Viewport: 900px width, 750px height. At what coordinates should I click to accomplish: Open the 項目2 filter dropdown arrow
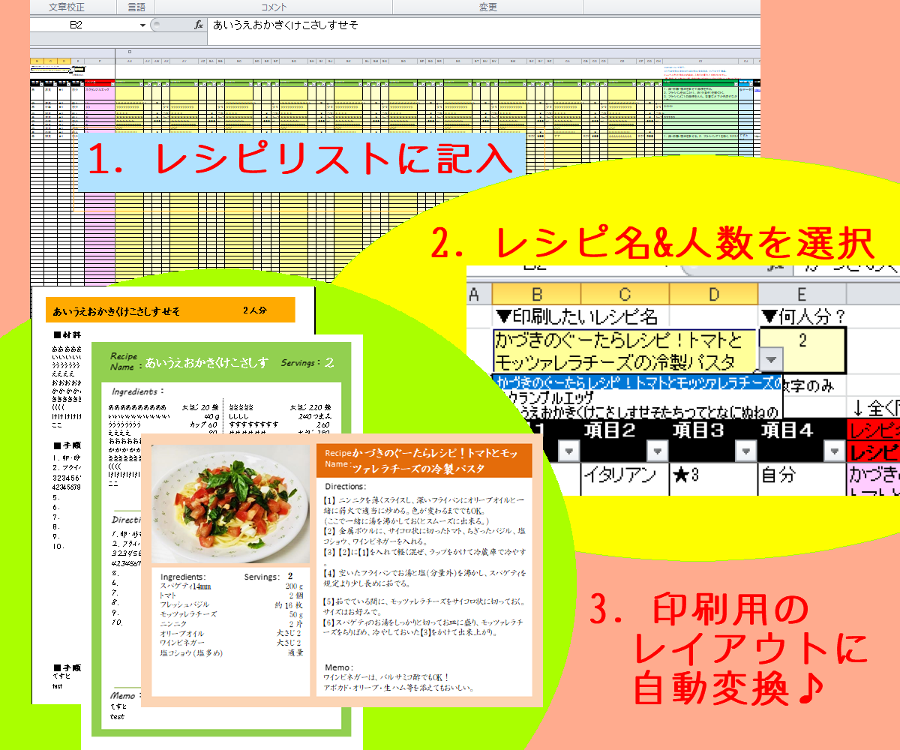(x=657, y=451)
